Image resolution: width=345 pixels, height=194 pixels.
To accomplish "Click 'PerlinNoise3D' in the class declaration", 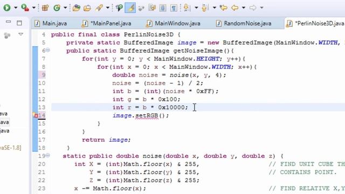I will pyautogui.click(x=149, y=34).
